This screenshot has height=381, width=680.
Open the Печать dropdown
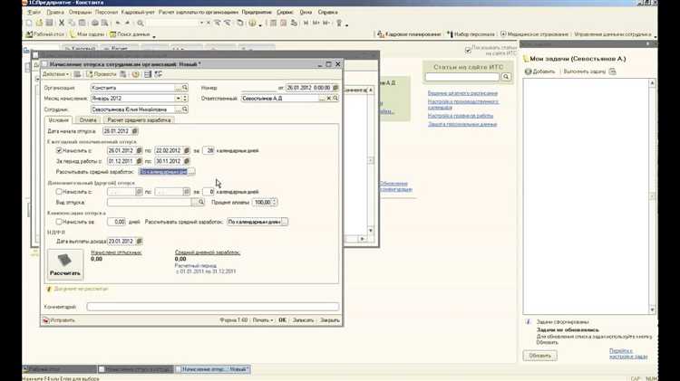click(263, 320)
